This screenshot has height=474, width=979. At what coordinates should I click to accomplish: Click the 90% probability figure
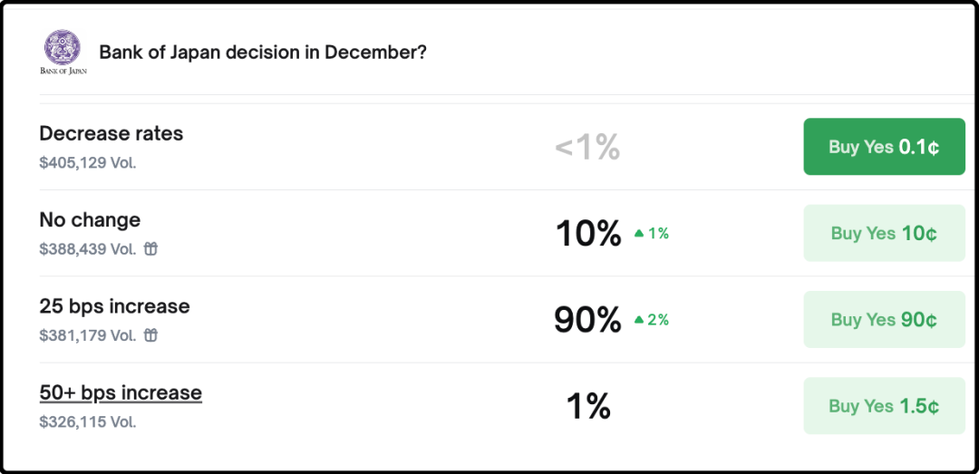tap(587, 320)
